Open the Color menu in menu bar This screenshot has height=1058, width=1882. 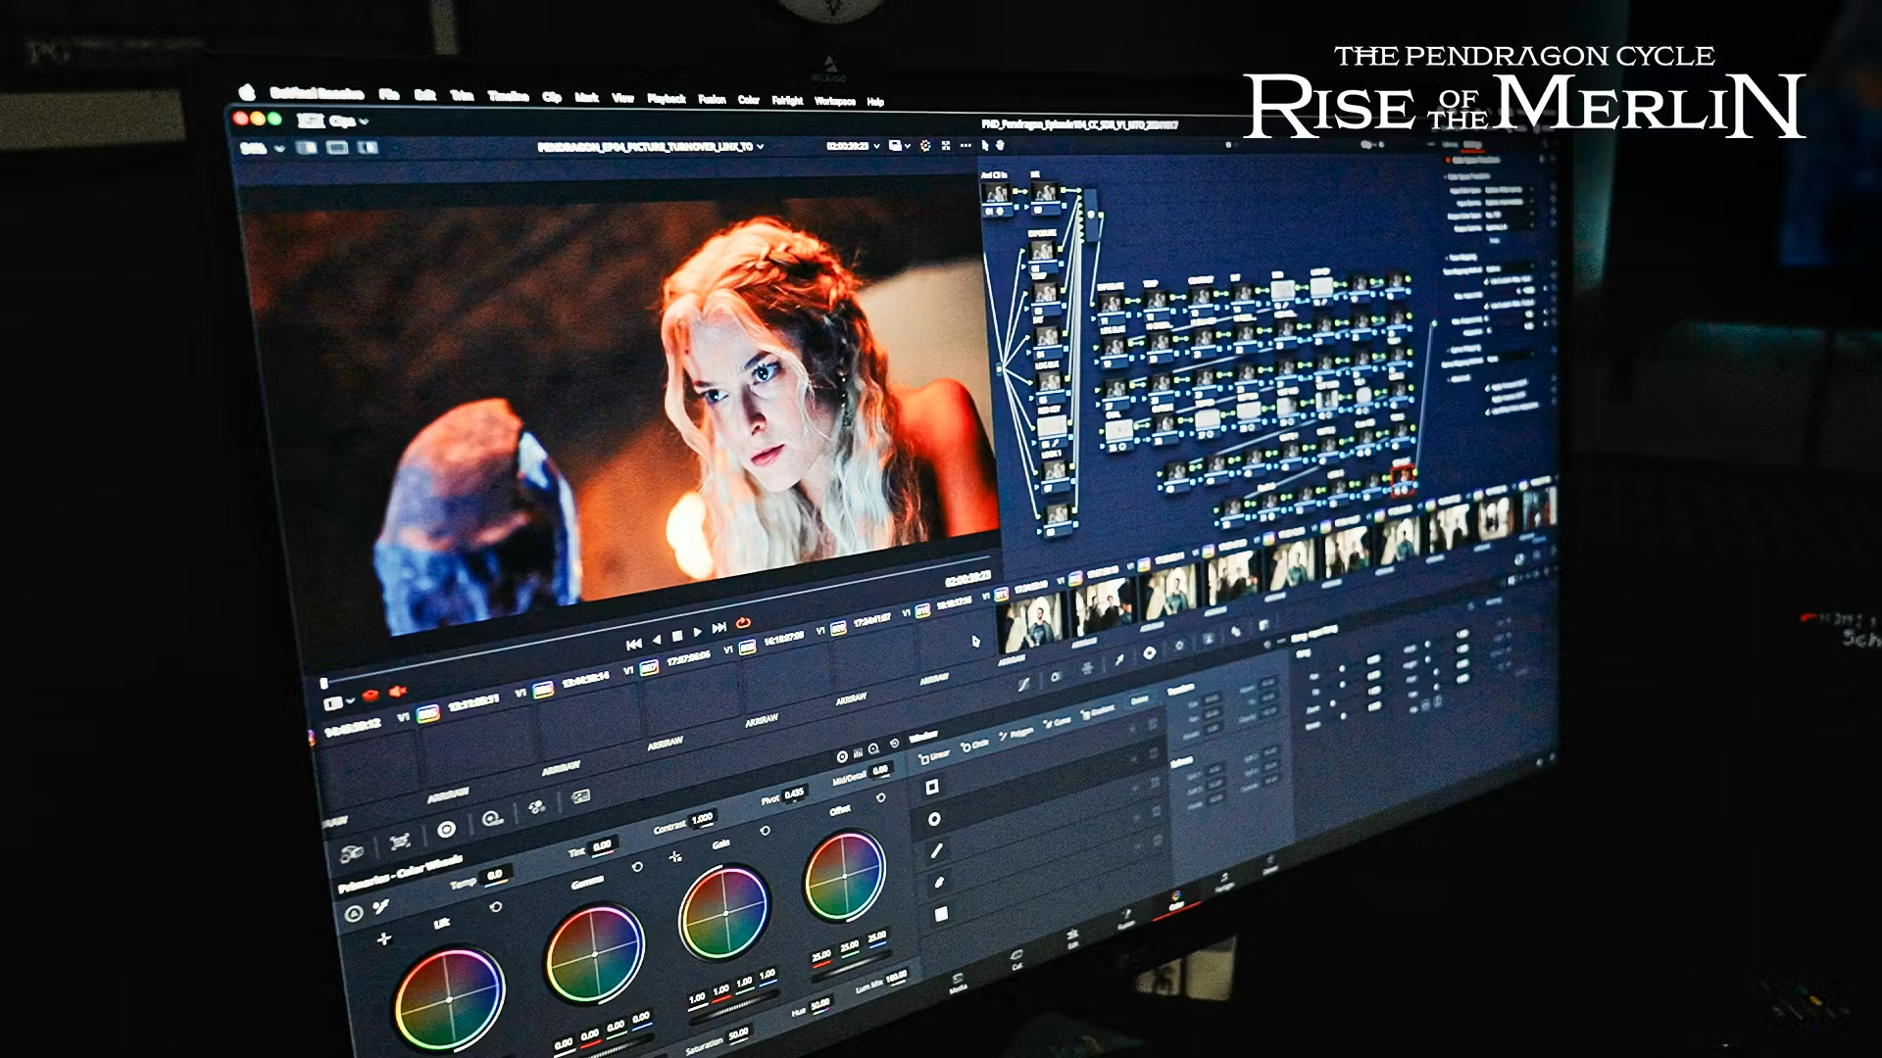(x=748, y=100)
